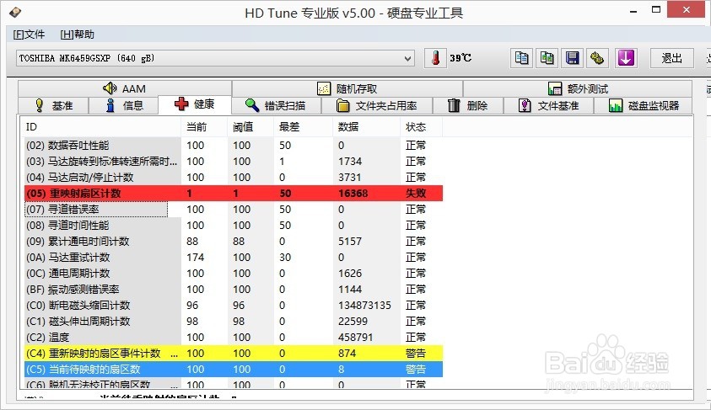Maximize the HD Tune window

[656, 9]
